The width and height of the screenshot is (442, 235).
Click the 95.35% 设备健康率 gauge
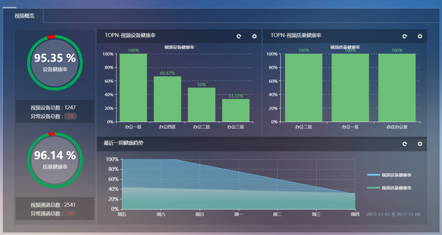click(54, 63)
